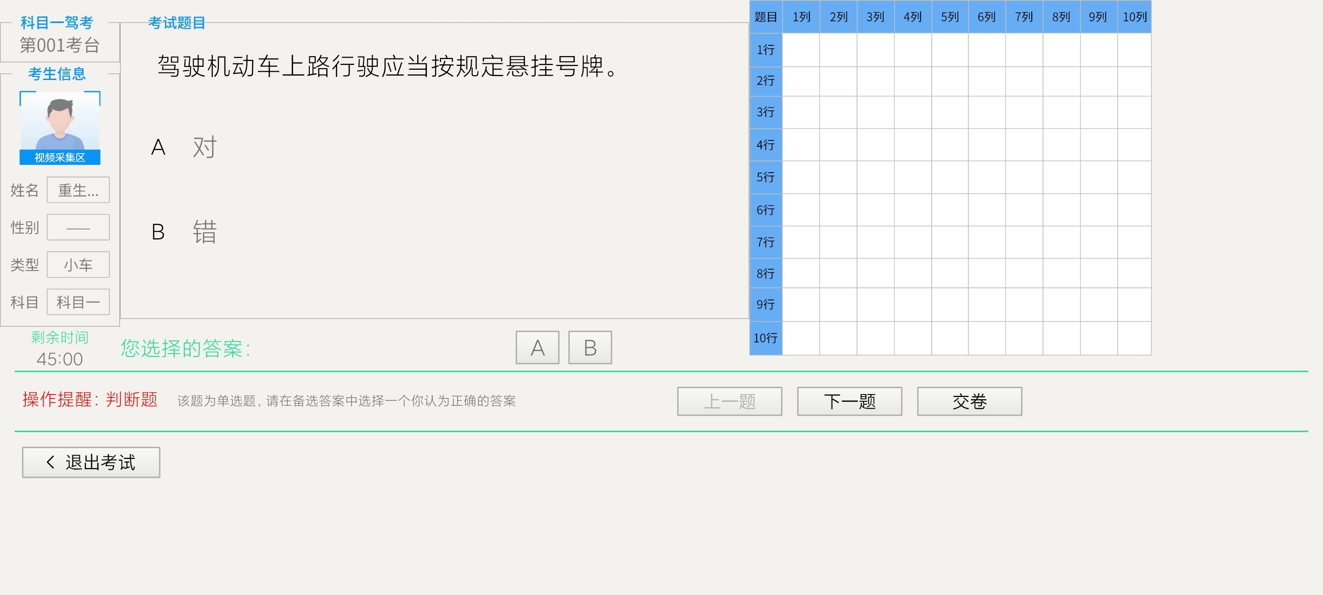Click the 1列 column header
Screen dimensions: 1323x595
801,17
